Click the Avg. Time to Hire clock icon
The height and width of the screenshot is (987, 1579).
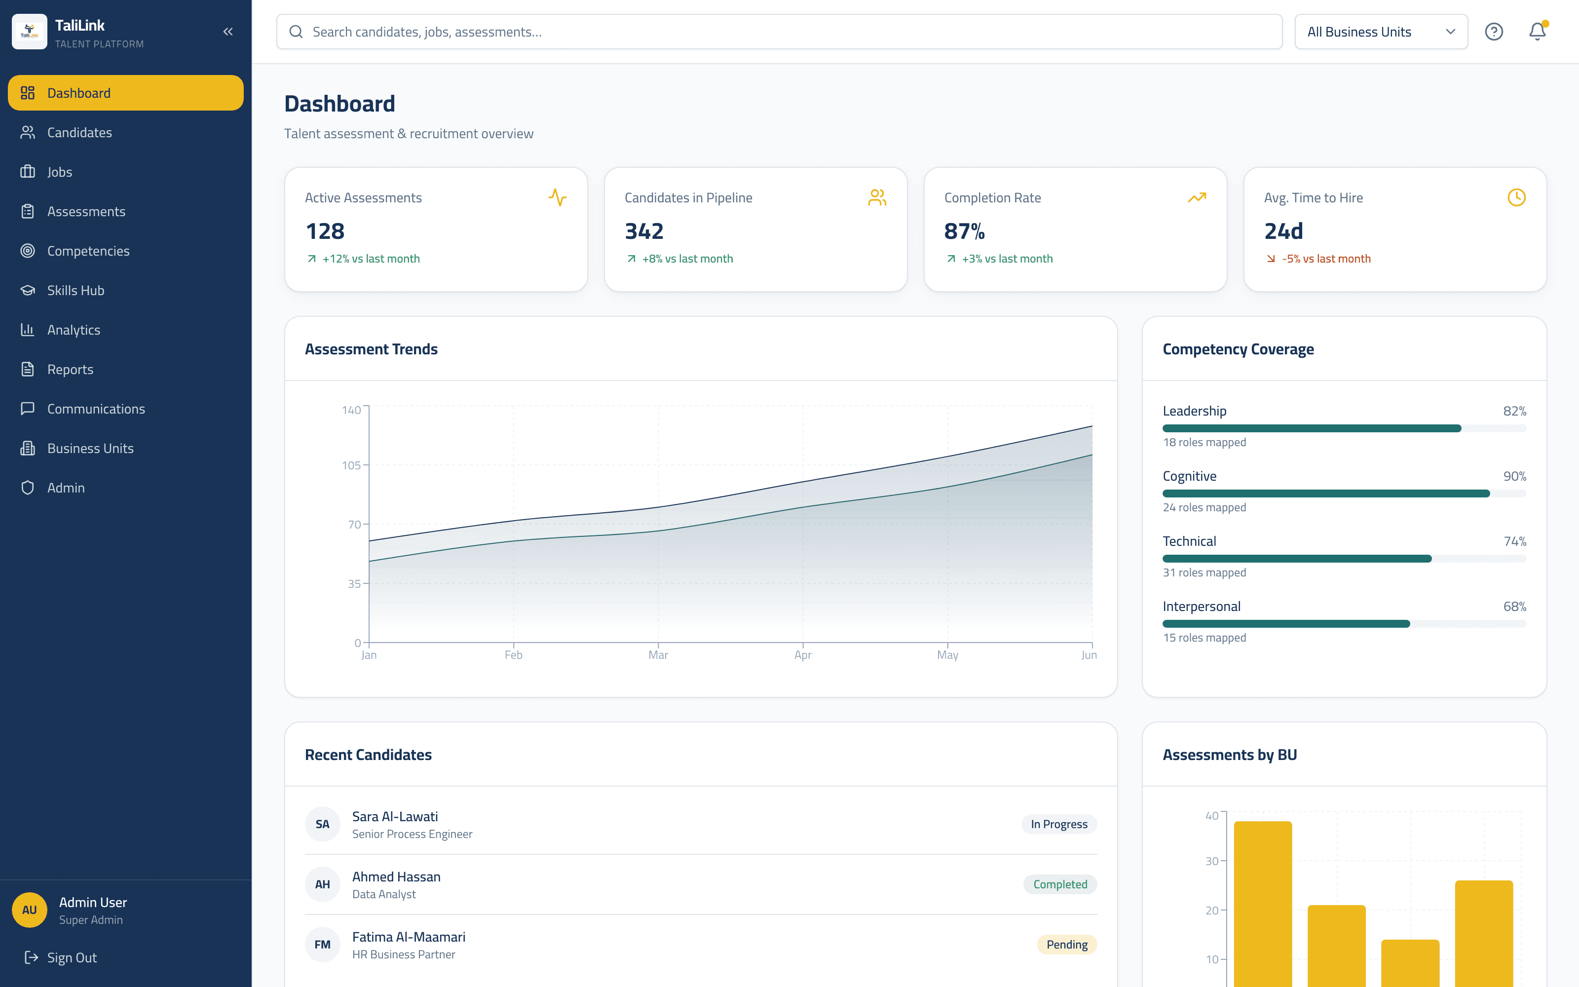[1516, 197]
